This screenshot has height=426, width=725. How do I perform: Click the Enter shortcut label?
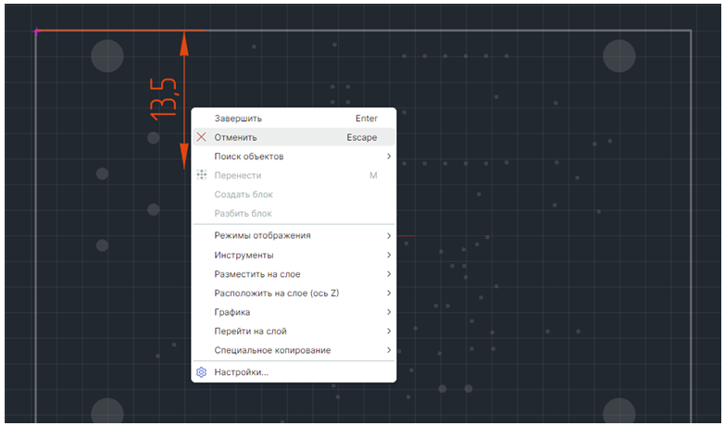pyautogui.click(x=366, y=119)
